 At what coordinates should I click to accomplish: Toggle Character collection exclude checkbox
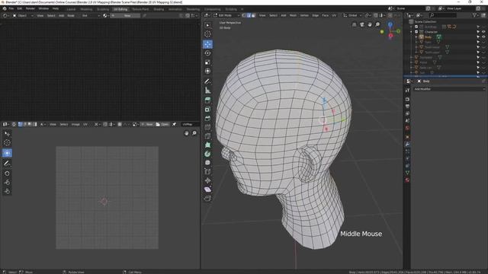(416, 32)
